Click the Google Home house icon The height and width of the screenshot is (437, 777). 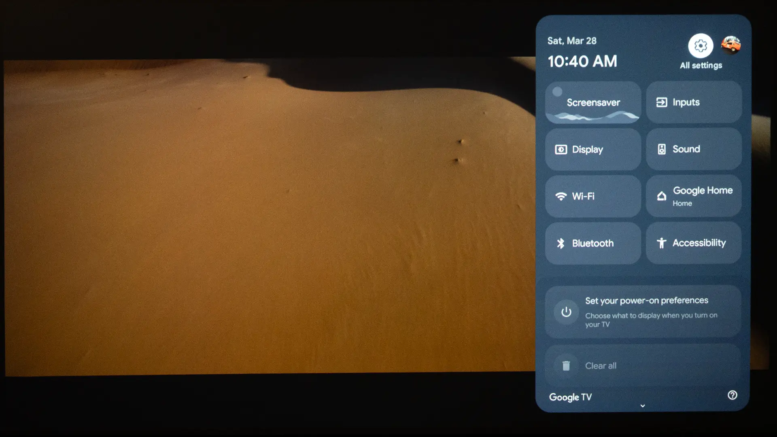click(661, 196)
